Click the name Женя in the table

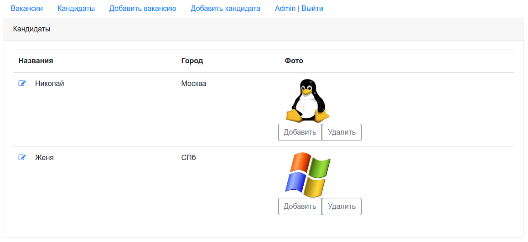(x=44, y=157)
